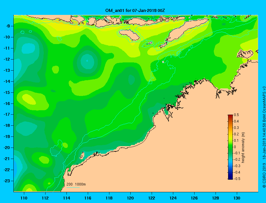
Task: Click the latitude axis label '-23'
Action: click(7, 181)
